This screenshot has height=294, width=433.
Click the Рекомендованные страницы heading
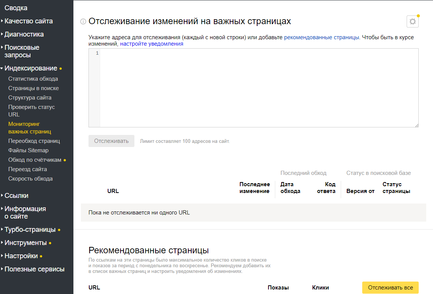point(149,250)
